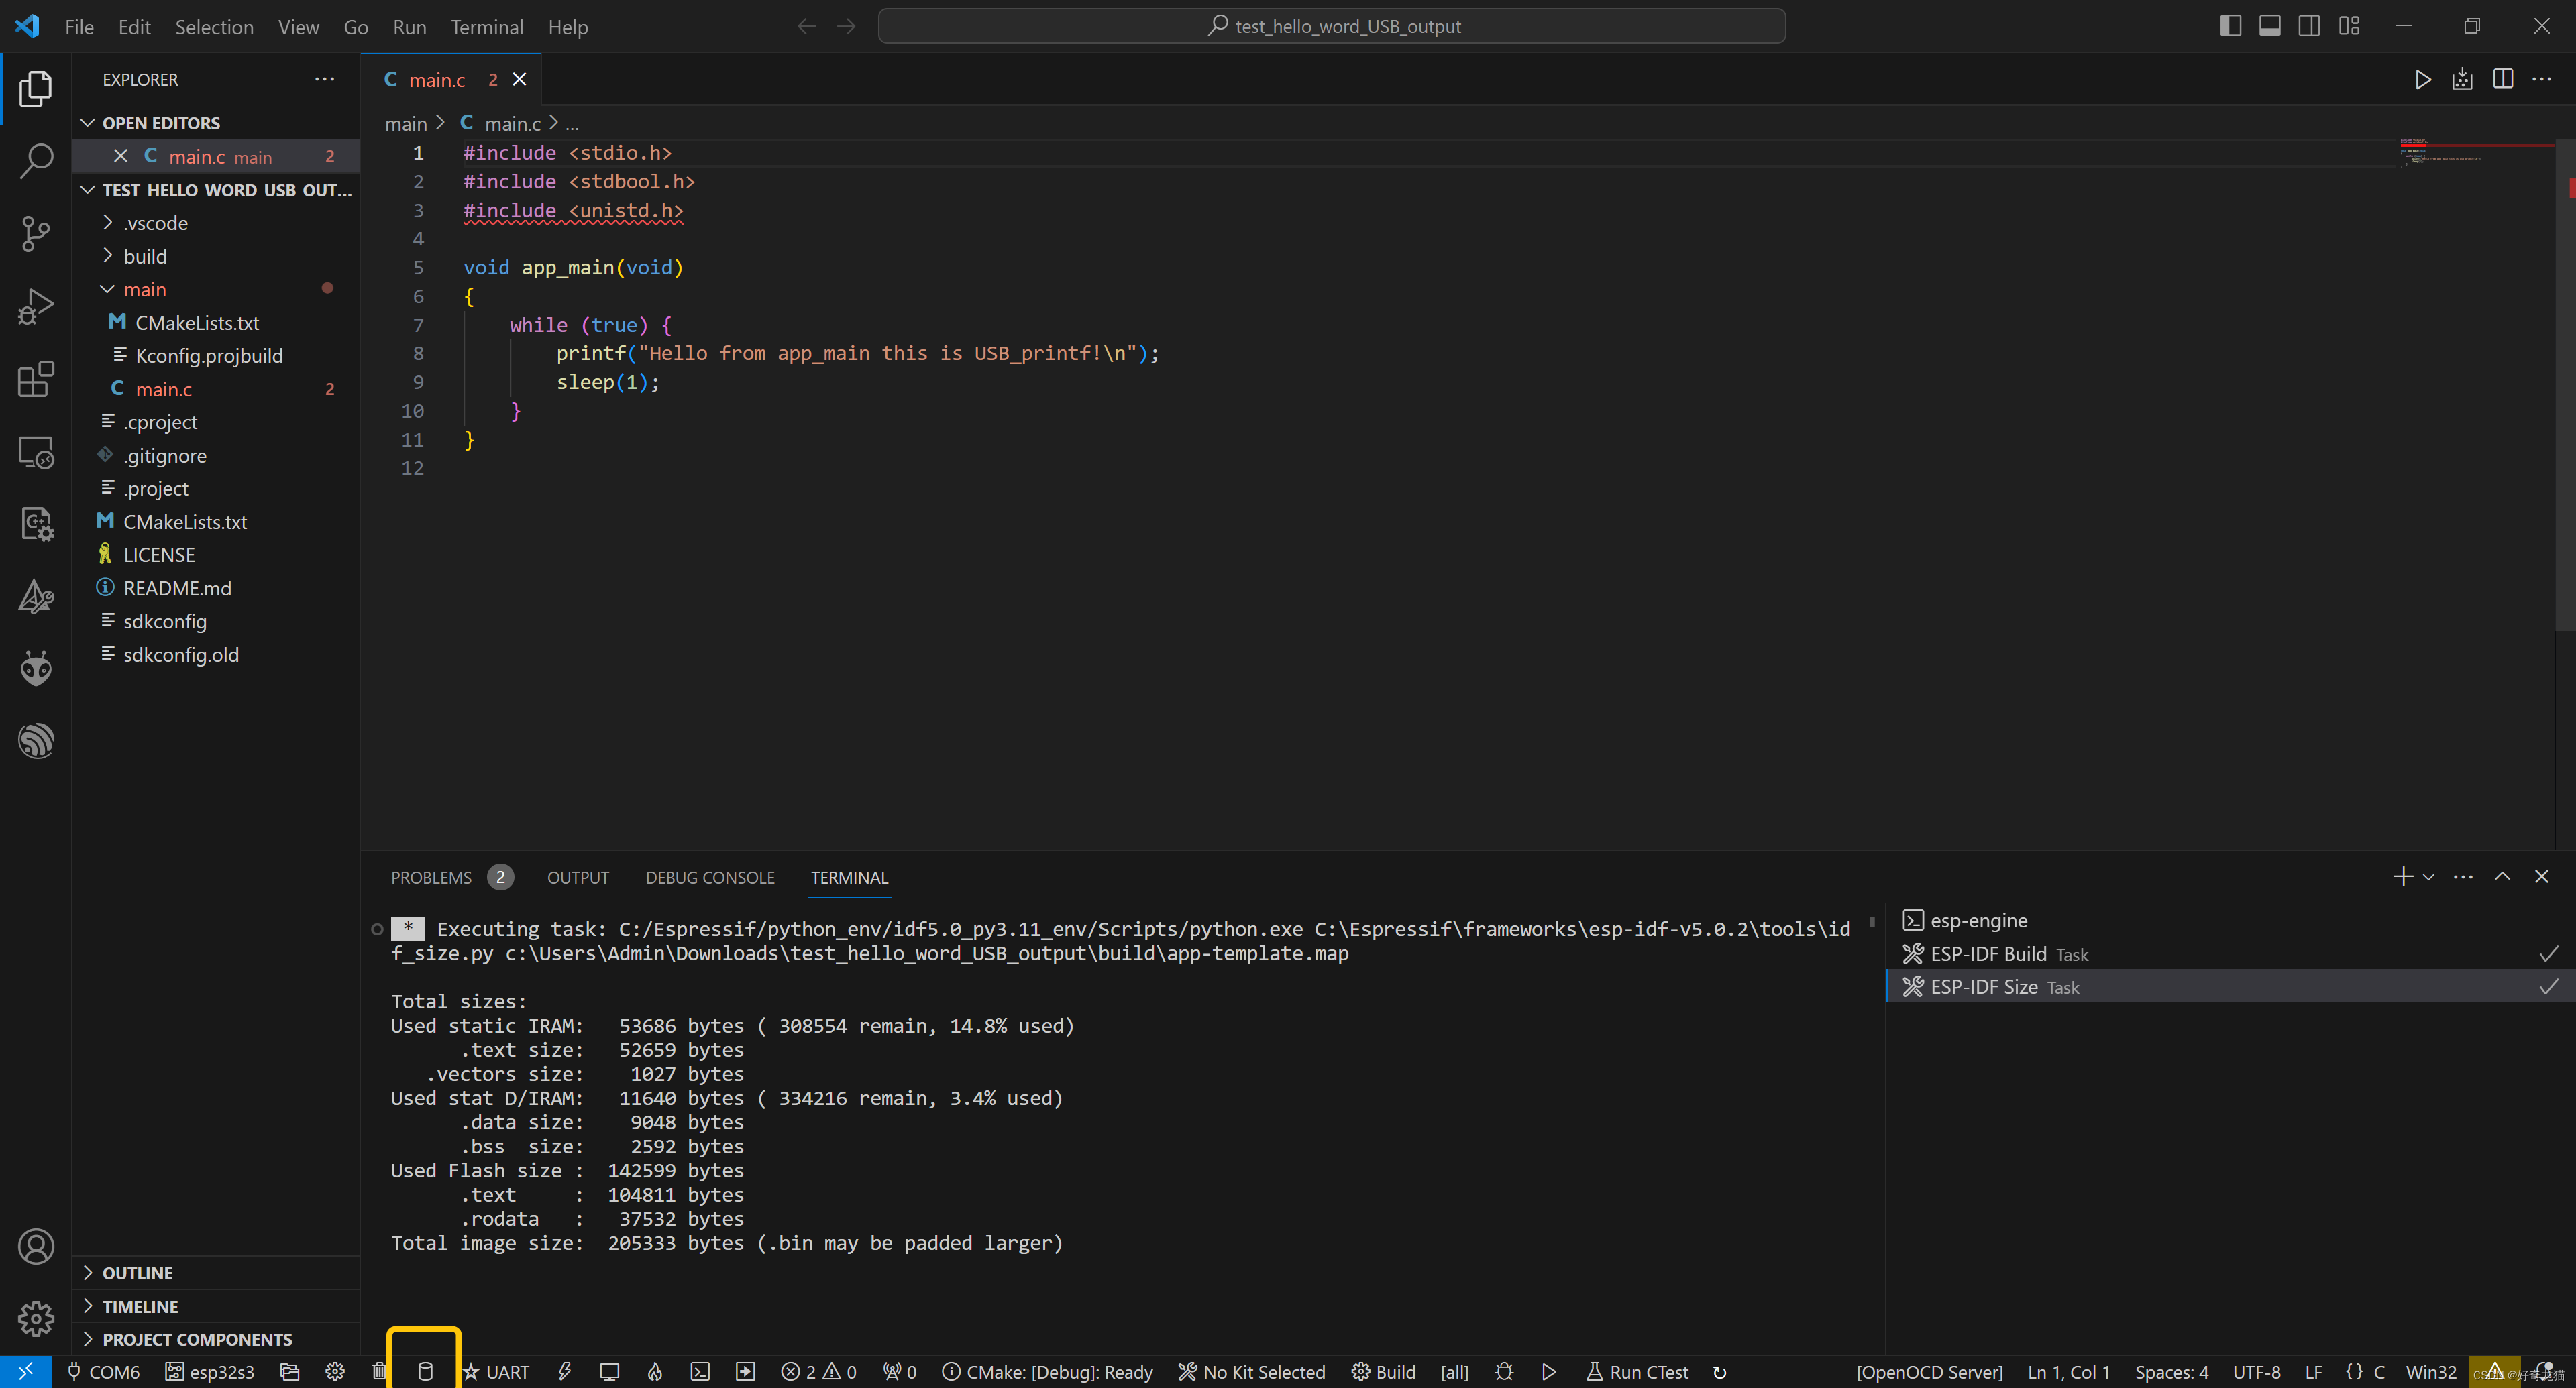Click the CMake launch play icon in status bar
The height and width of the screenshot is (1388, 2576).
click(x=1549, y=1372)
